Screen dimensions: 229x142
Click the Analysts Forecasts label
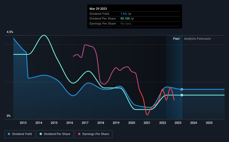pos(197,39)
